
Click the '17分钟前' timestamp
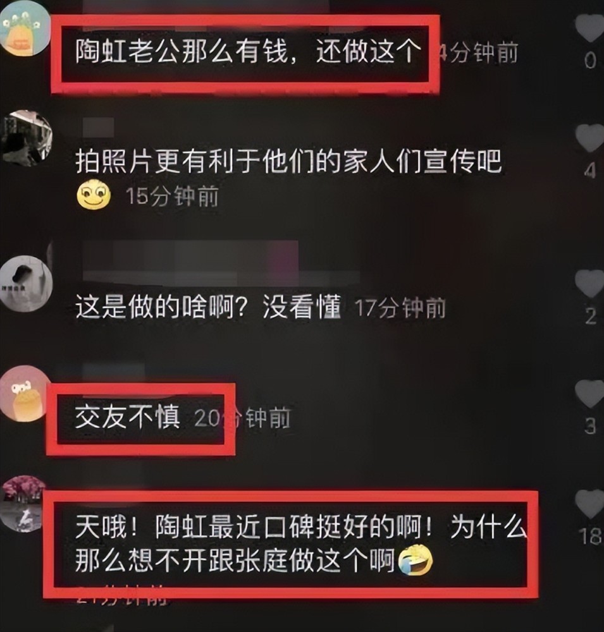400,308
